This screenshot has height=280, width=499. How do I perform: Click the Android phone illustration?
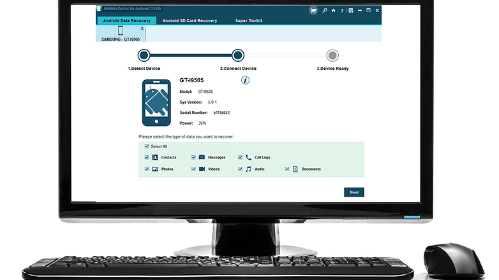(x=156, y=102)
